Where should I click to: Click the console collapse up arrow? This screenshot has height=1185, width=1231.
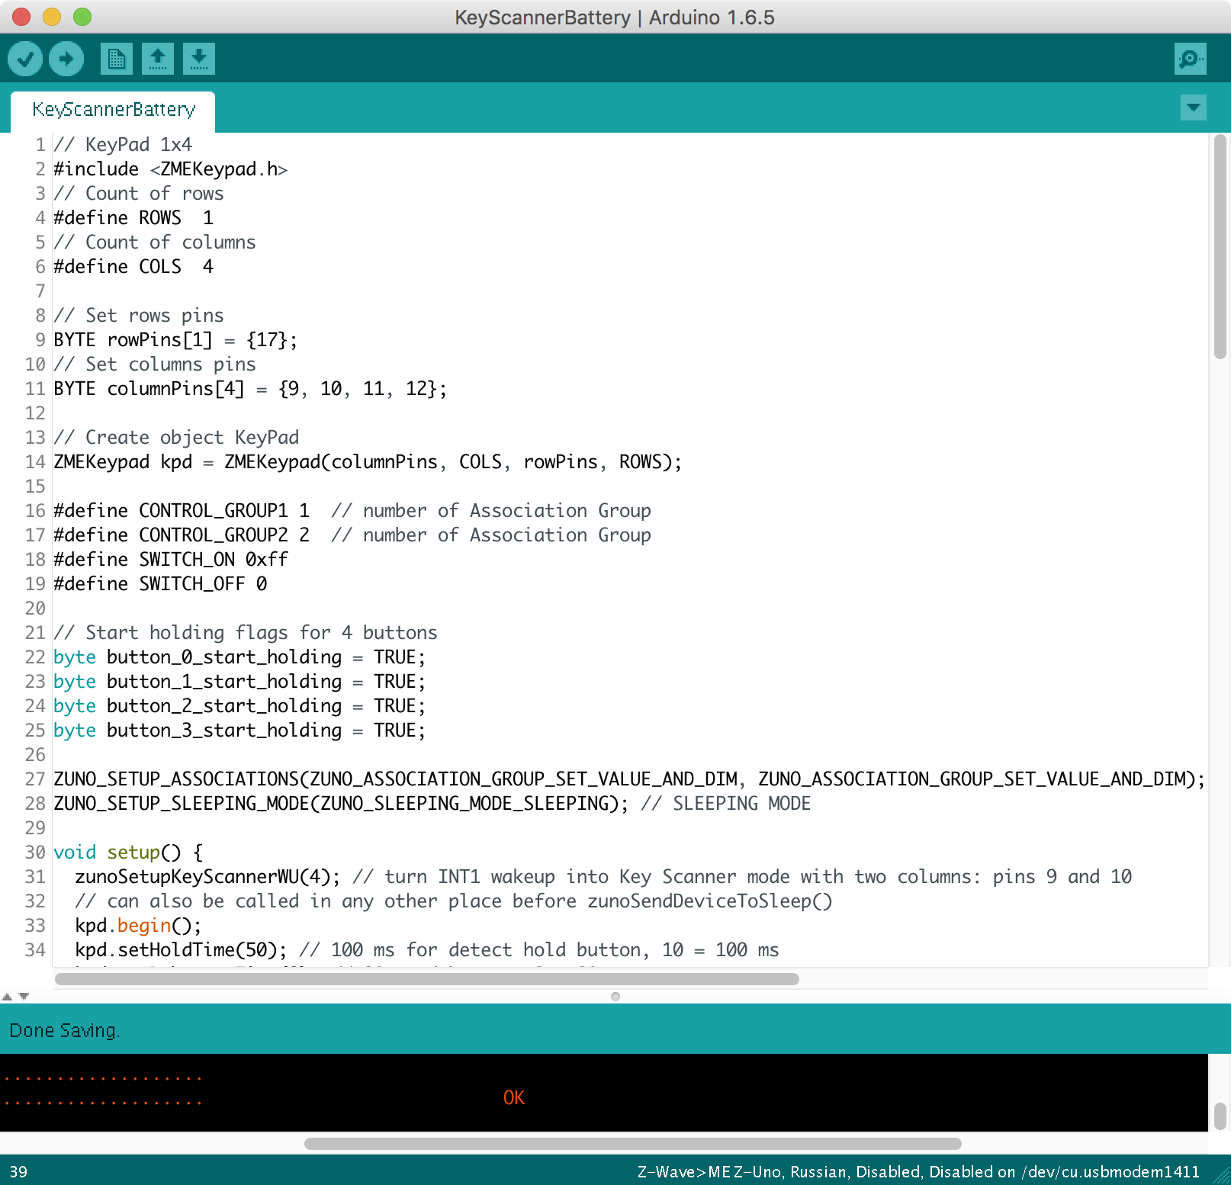click(x=7, y=997)
